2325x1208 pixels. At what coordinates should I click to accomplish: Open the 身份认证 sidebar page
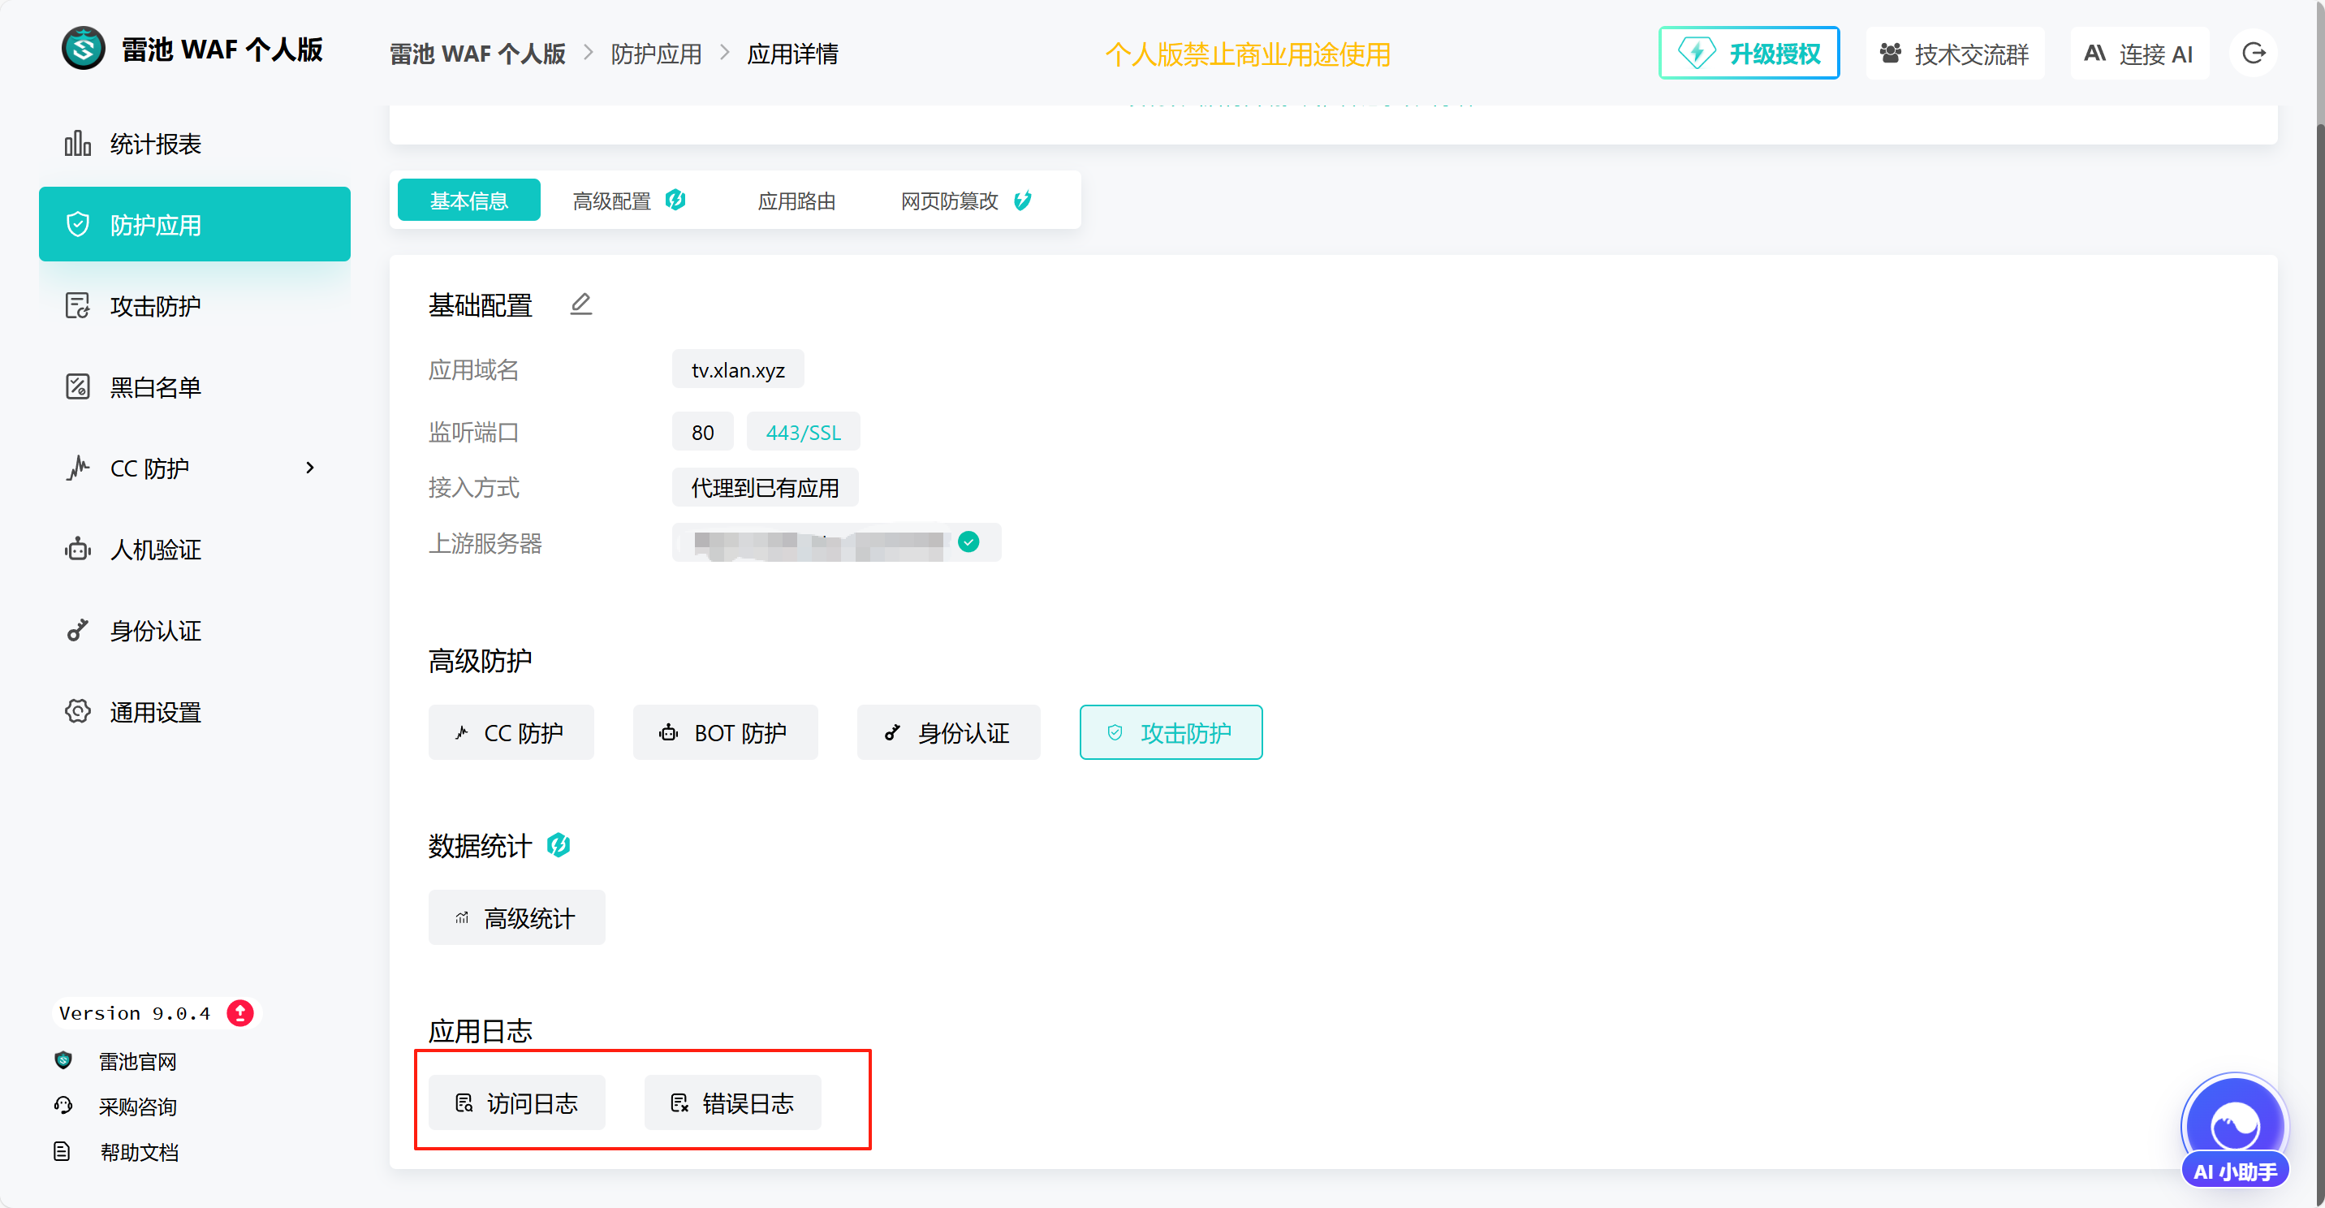(x=194, y=631)
